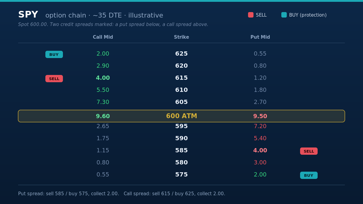Select the Strike column header
The image size is (363, 204).
pos(181,37)
